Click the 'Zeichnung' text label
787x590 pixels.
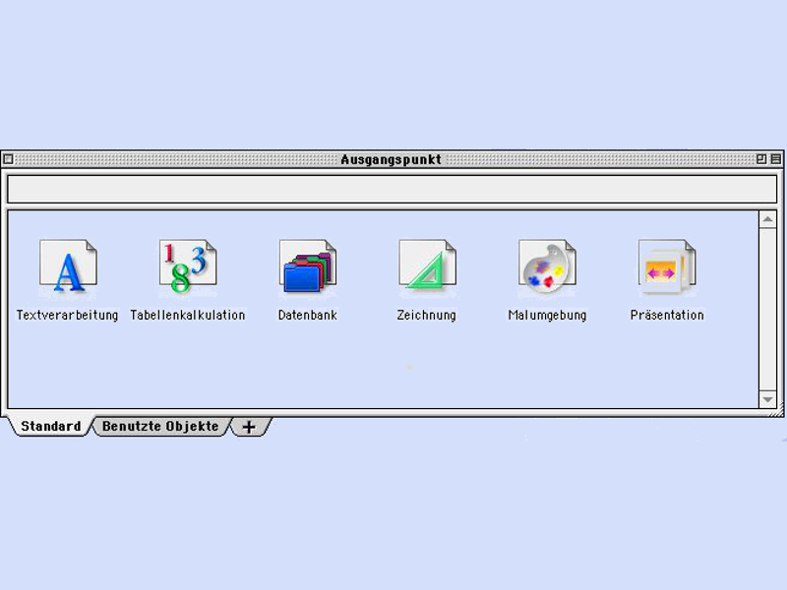[x=426, y=316]
